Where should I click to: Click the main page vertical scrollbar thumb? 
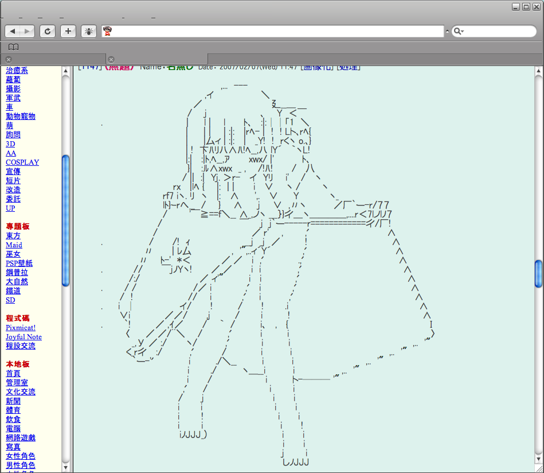(538, 274)
